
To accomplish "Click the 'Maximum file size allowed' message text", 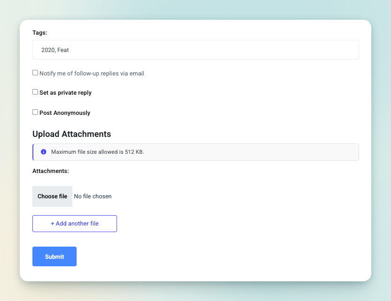I will point(97,152).
